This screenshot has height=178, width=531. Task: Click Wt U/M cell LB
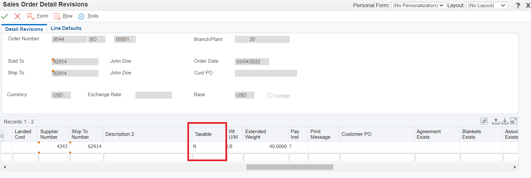pos(234,146)
